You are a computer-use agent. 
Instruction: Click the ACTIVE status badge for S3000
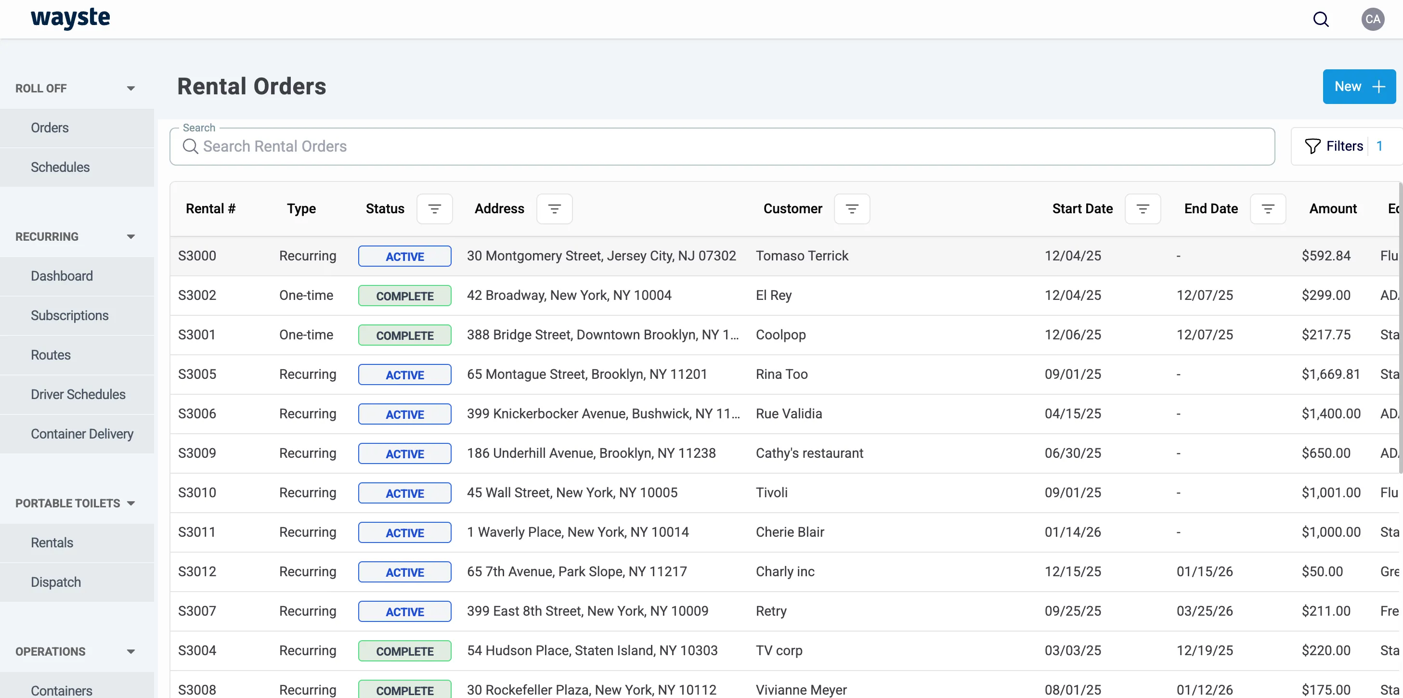(404, 257)
